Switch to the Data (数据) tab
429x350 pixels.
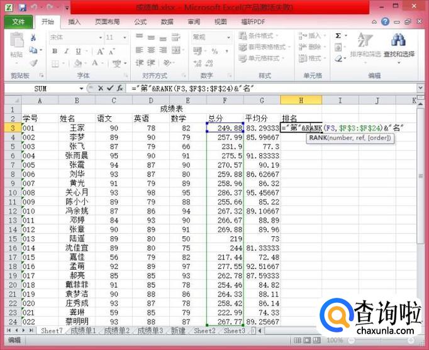pyautogui.click(x=167, y=22)
